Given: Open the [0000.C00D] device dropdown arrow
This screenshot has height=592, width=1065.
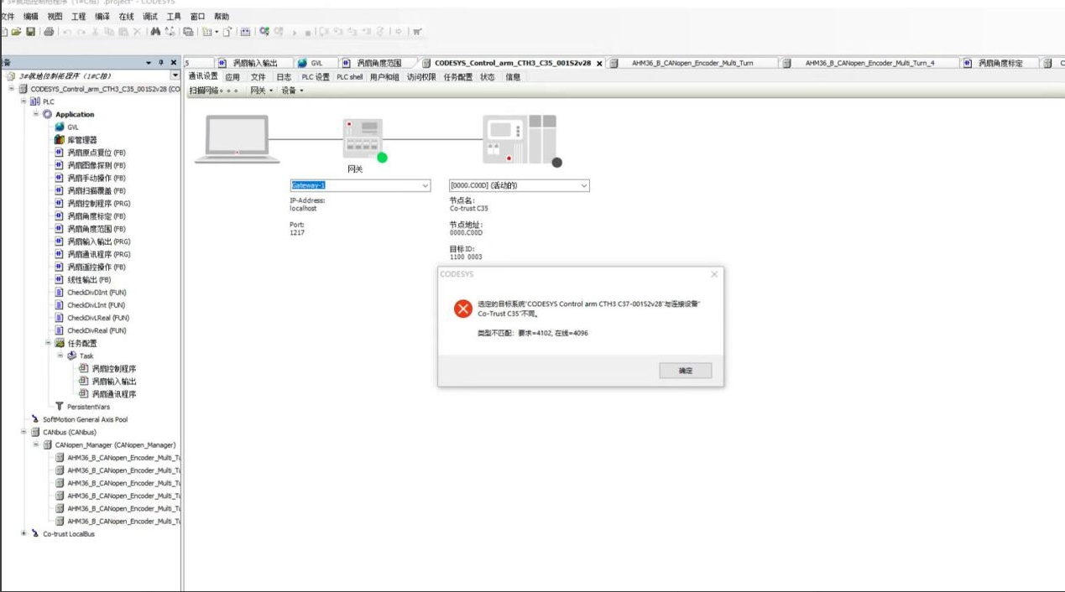Looking at the screenshot, I should [x=584, y=185].
